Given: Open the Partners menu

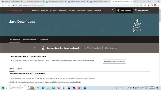Looking at the screenshot, I should click(x=72, y=10).
